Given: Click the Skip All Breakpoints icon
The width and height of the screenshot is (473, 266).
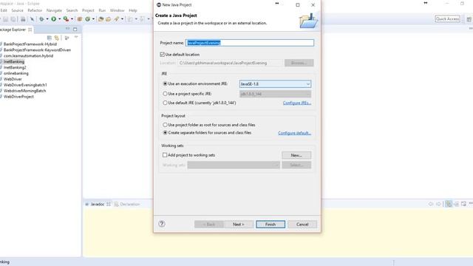Looking at the screenshot, I should [32, 19].
